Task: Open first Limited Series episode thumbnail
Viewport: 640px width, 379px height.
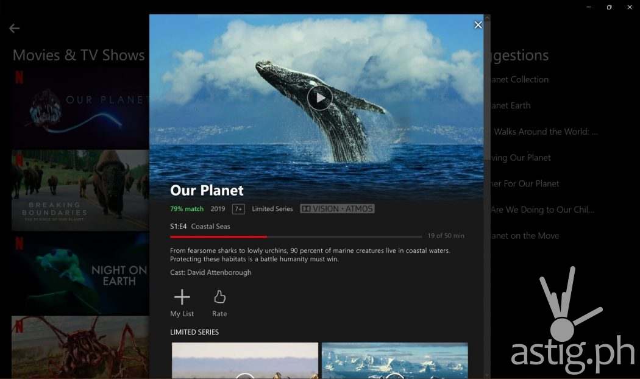Action: (245, 361)
